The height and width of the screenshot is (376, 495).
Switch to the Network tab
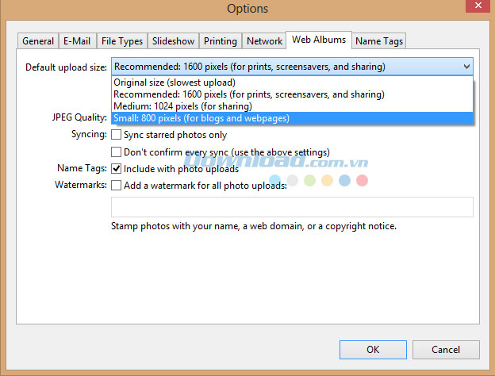coord(264,41)
